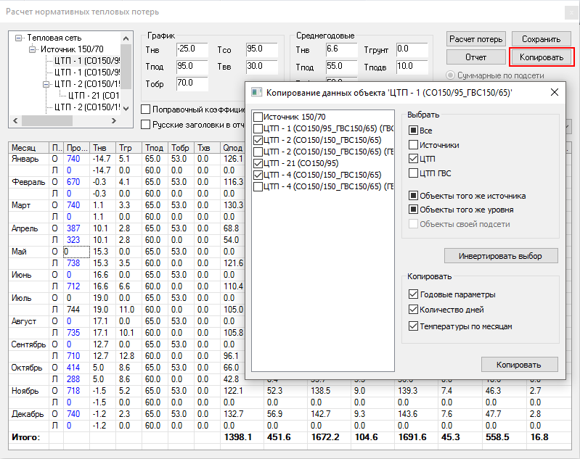
Task: Toggle the "Годовые параметры" checkbox
Action: (414, 294)
